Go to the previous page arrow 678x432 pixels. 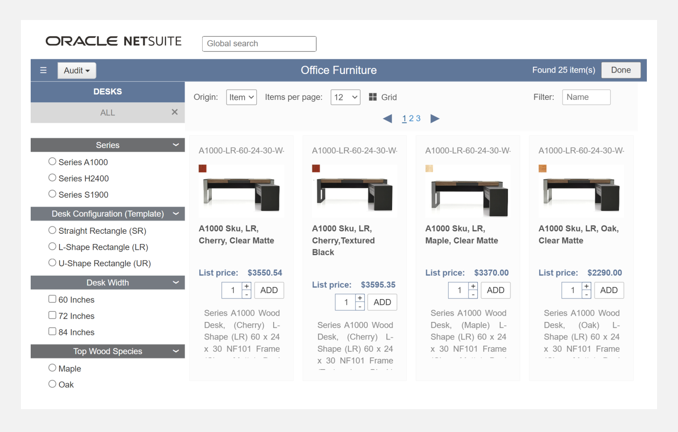click(x=387, y=118)
